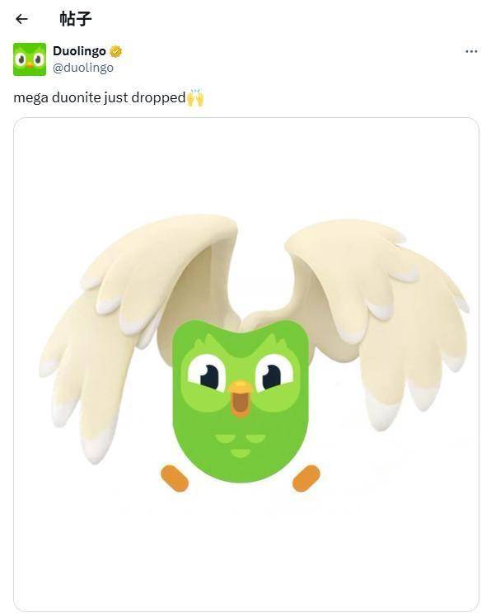Click the Duolingo display name
The width and height of the screenshot is (491, 613).
tap(79, 51)
